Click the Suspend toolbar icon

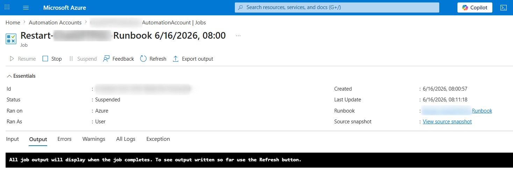(71, 59)
